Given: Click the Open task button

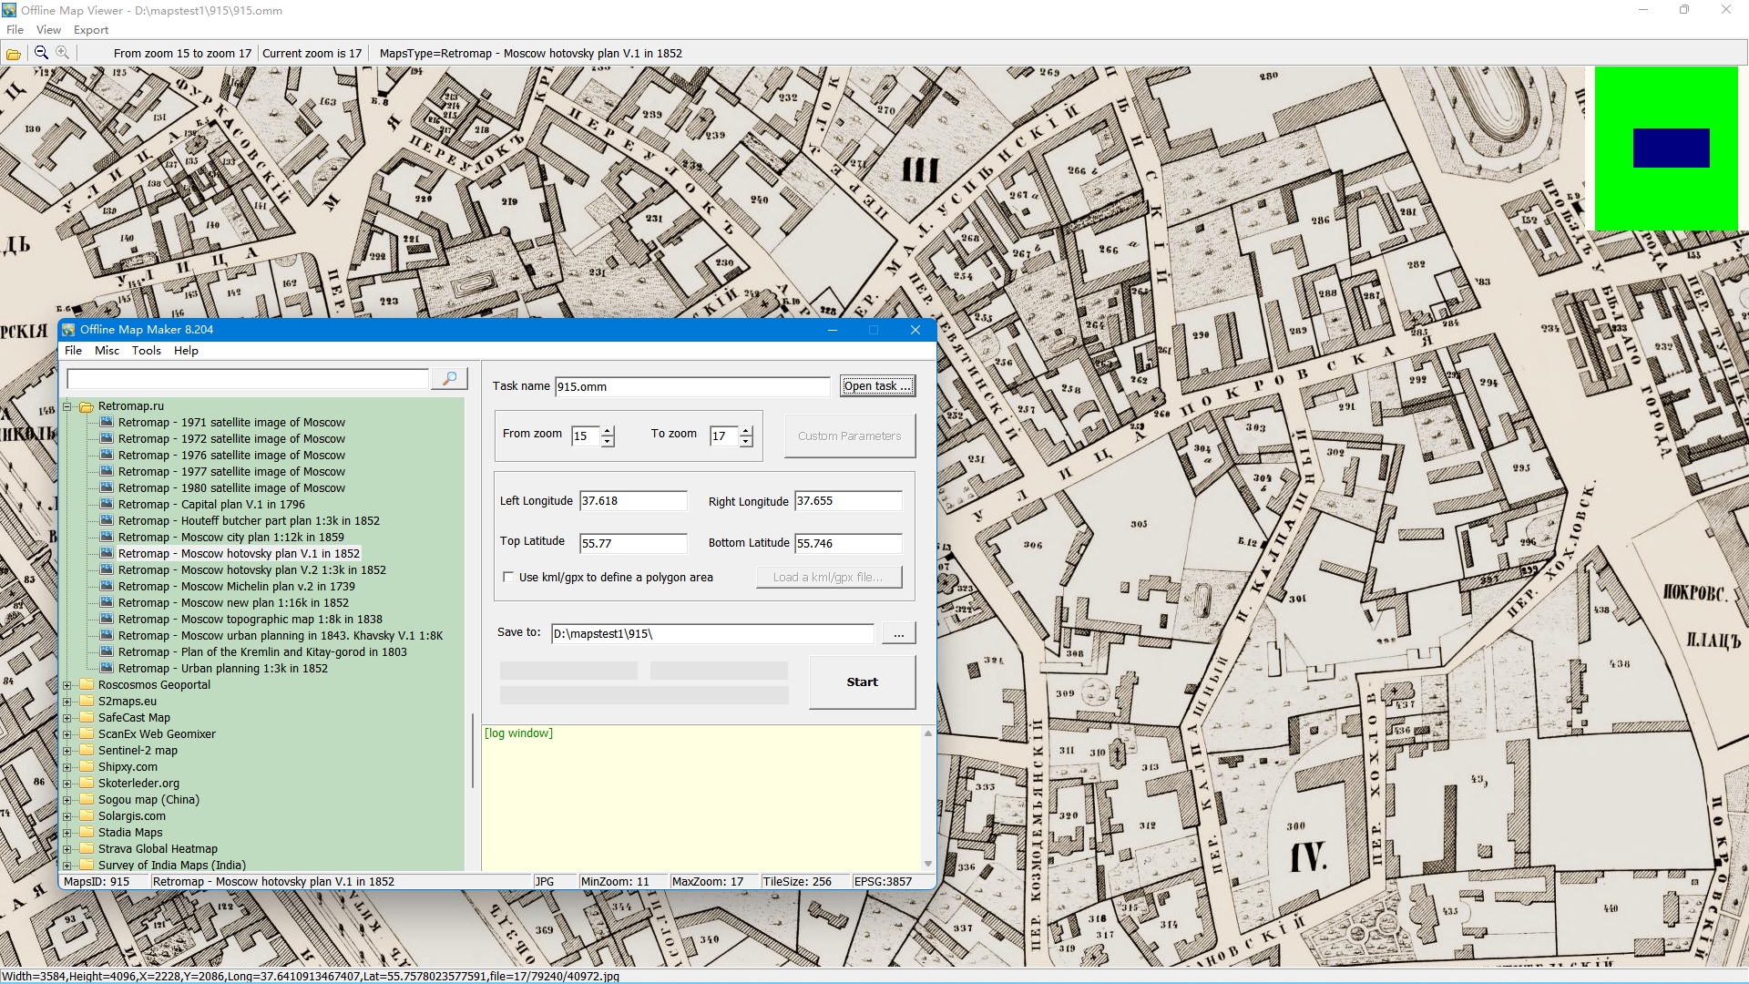Looking at the screenshot, I should coord(877,386).
